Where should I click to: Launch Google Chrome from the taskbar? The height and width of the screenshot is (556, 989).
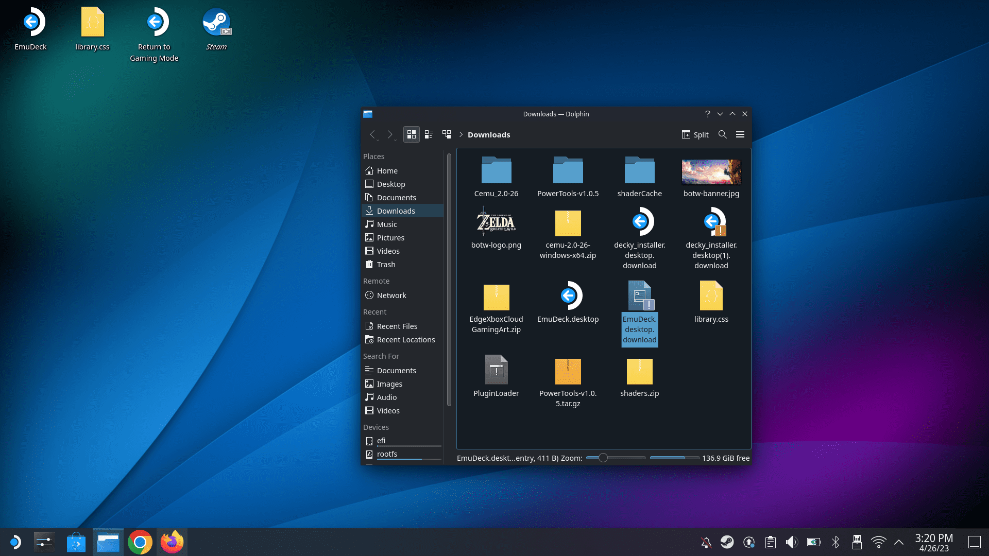click(x=140, y=542)
